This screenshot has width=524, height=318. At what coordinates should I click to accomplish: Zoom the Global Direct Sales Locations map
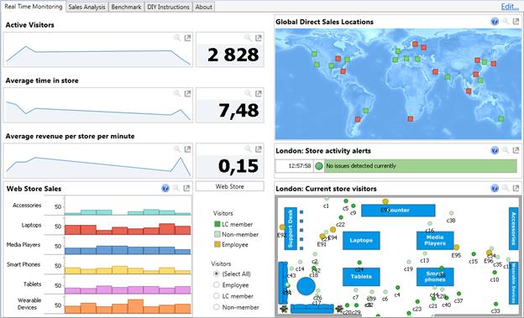[506, 21]
